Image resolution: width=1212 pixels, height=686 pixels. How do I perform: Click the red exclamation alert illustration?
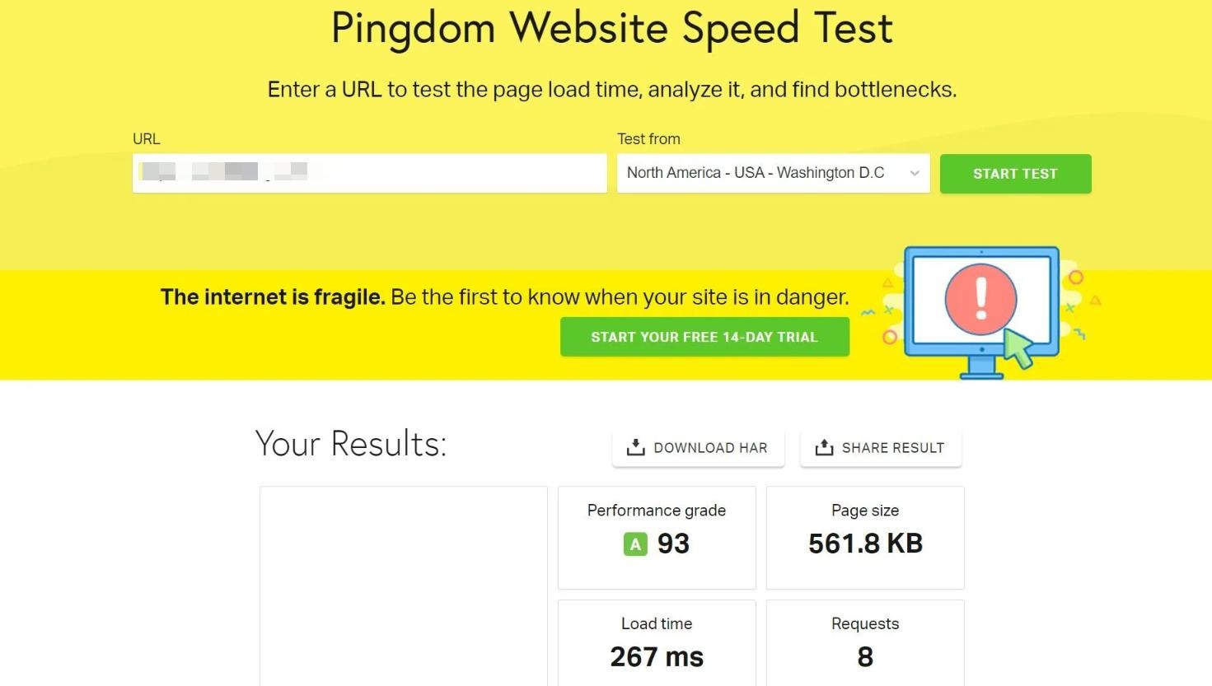click(980, 300)
